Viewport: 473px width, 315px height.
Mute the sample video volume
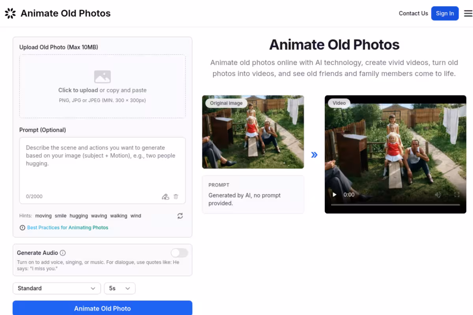pyautogui.click(x=438, y=195)
